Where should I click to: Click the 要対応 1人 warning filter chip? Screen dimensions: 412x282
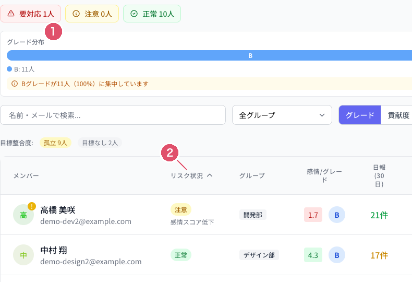[x=30, y=14]
